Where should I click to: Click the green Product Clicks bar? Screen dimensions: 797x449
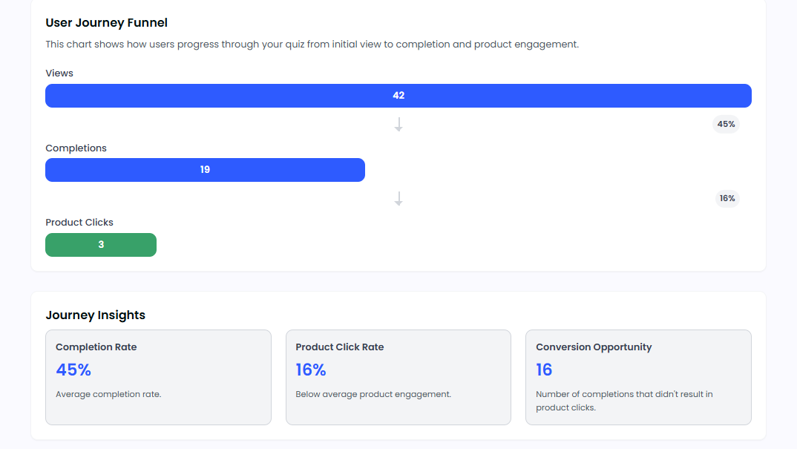[x=101, y=245]
